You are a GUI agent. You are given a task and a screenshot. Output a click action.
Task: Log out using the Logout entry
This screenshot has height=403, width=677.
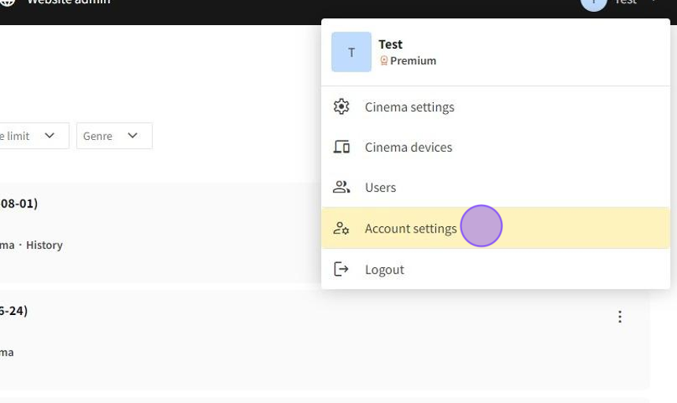(x=384, y=269)
